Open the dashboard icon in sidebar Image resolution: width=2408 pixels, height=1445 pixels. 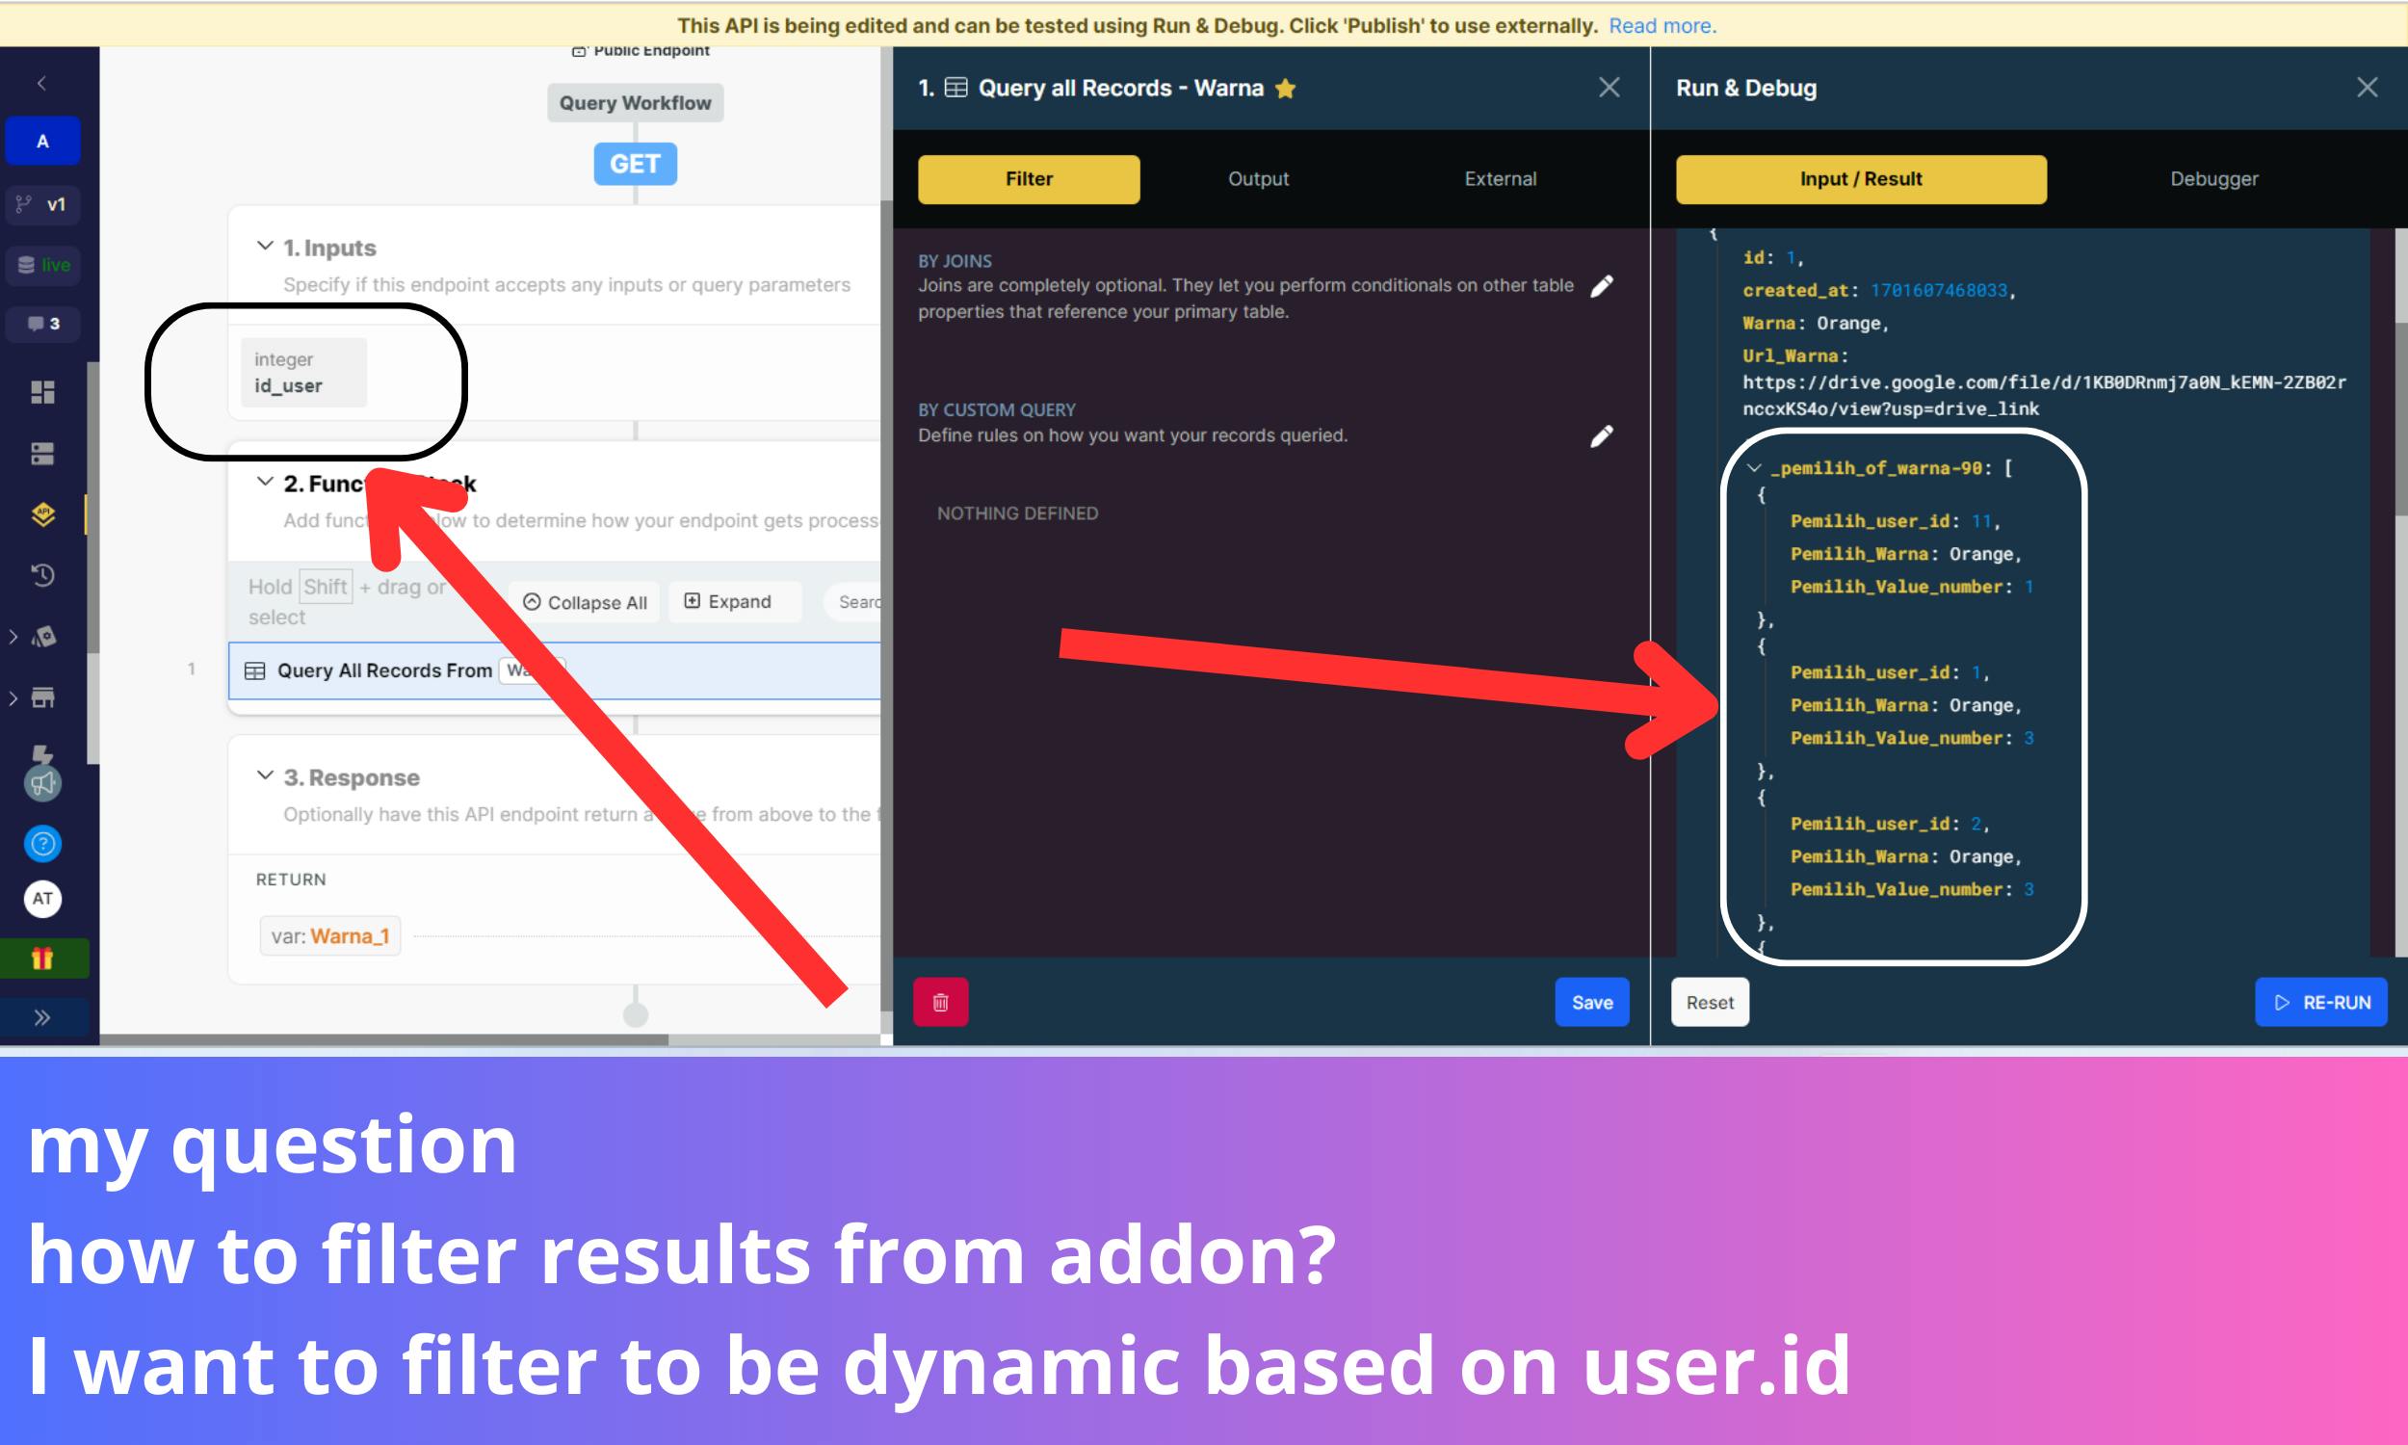[41, 392]
